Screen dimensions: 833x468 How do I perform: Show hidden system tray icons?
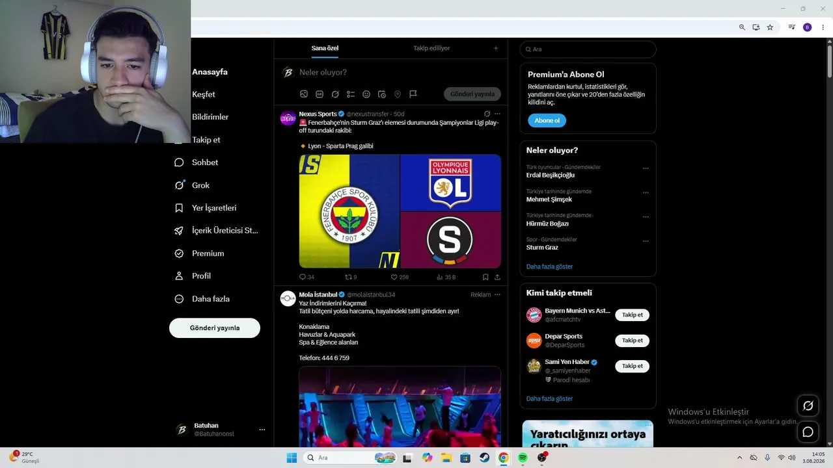pos(739,458)
